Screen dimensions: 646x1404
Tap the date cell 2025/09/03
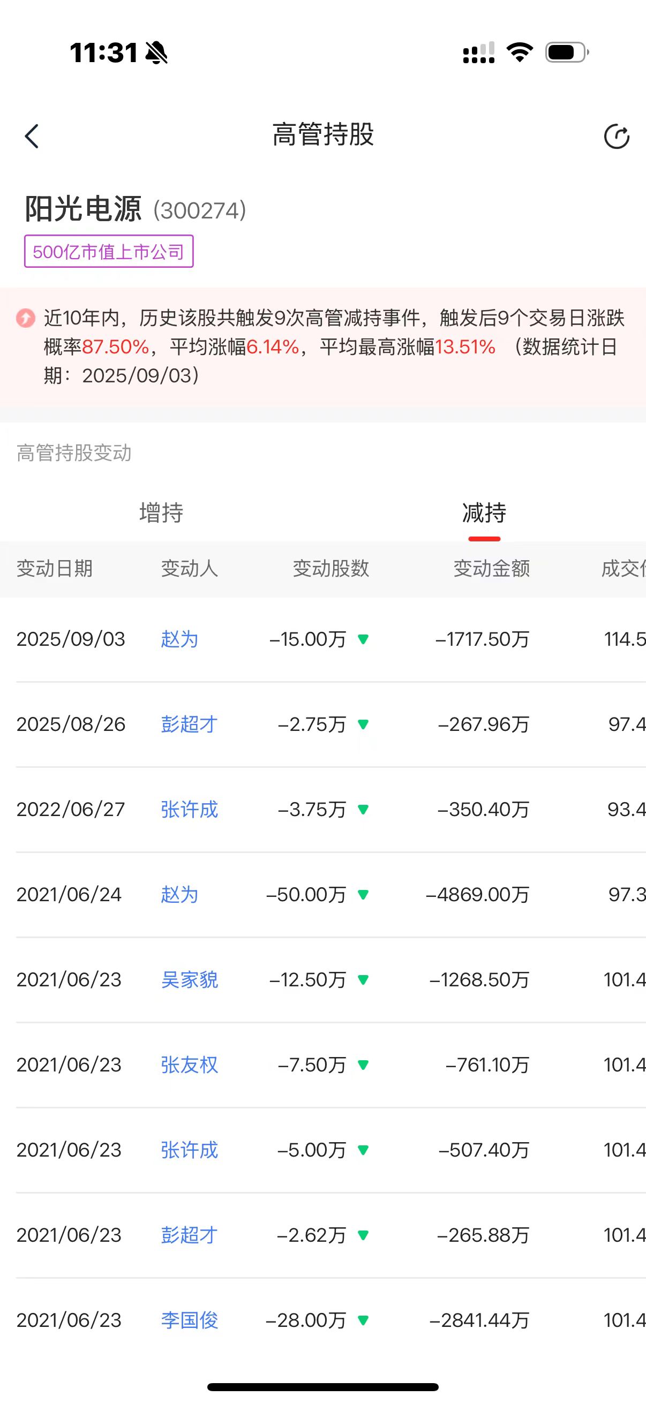pyautogui.click(x=71, y=639)
